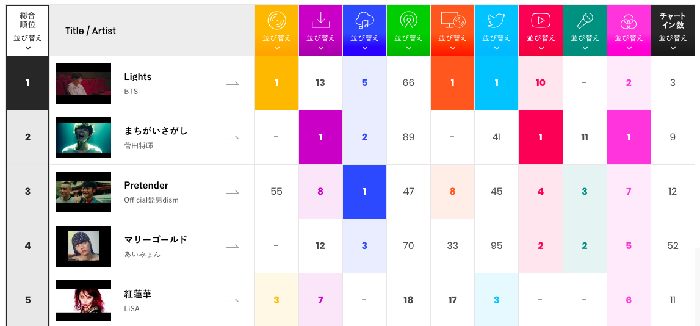Click the radio airplay broadcast icon
Screen dimensions: 700x326
pos(408,21)
